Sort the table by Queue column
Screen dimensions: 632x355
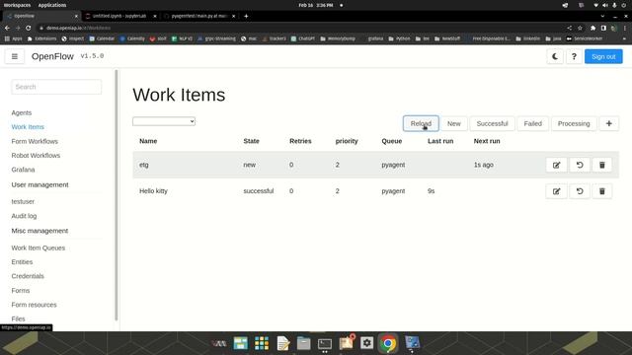(392, 141)
